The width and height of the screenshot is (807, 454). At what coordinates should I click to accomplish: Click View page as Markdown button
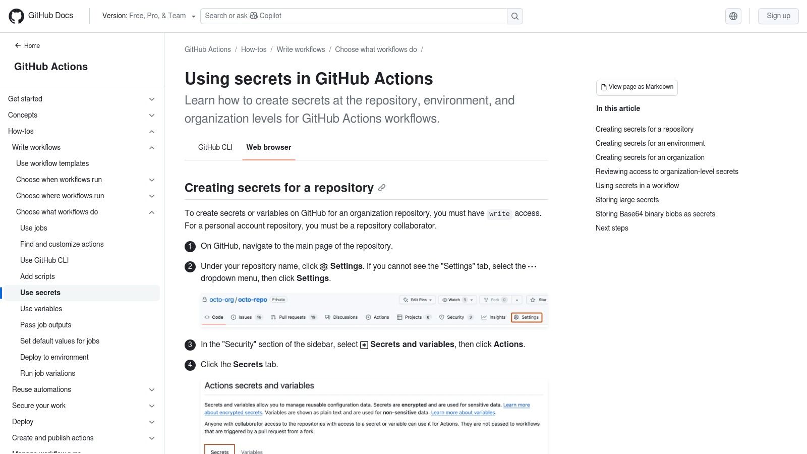[x=637, y=87]
